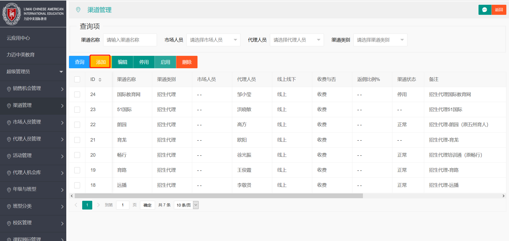
Task: Click the orange 返回 button
Action: pos(499,10)
